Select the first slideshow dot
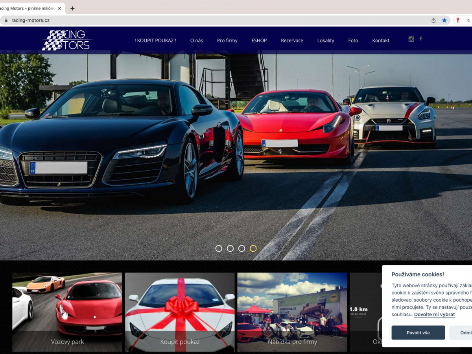 (219, 249)
